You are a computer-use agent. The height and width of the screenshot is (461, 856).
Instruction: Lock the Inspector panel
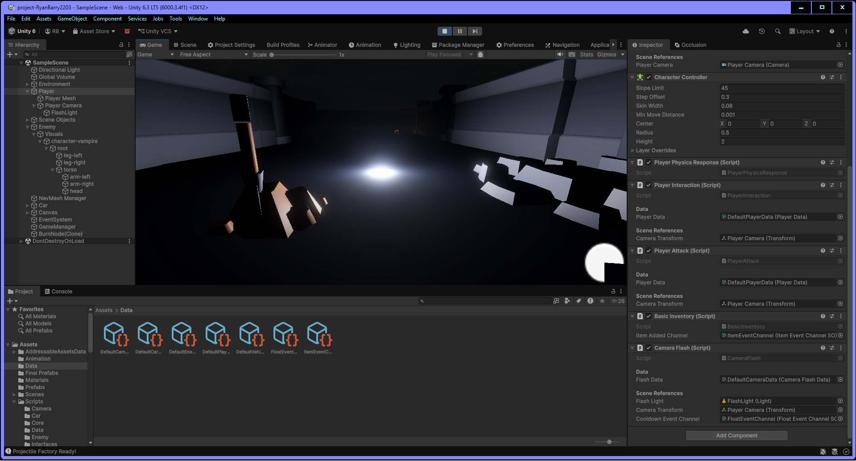point(839,45)
